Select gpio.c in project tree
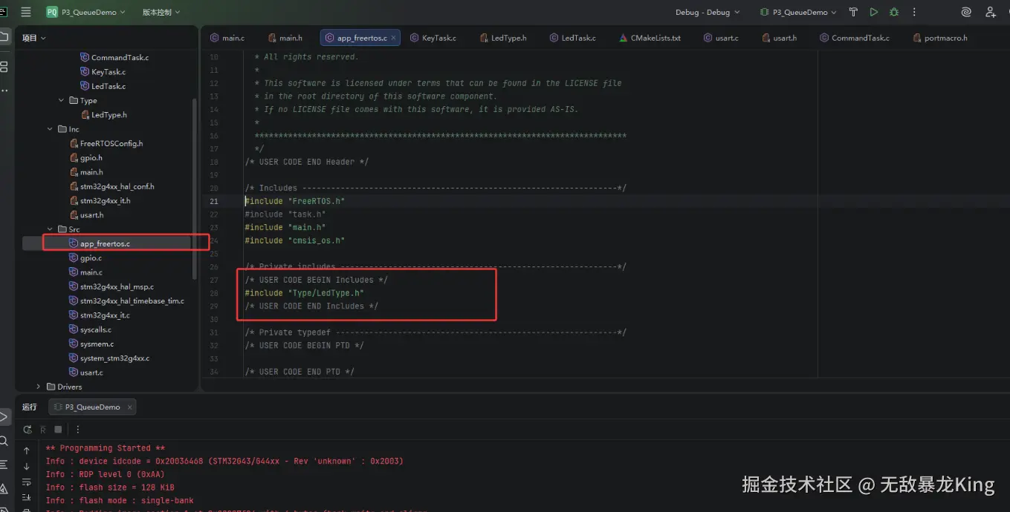Screen dimensions: 1010x512 [85, 257]
